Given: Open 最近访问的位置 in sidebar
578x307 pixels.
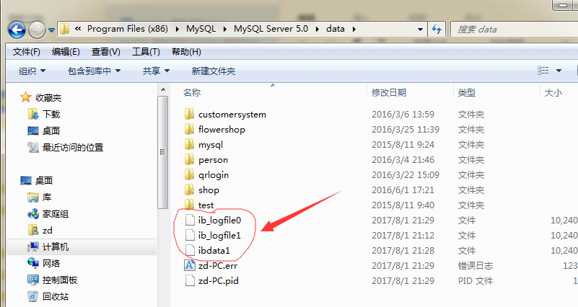Looking at the screenshot, I should click(x=73, y=148).
